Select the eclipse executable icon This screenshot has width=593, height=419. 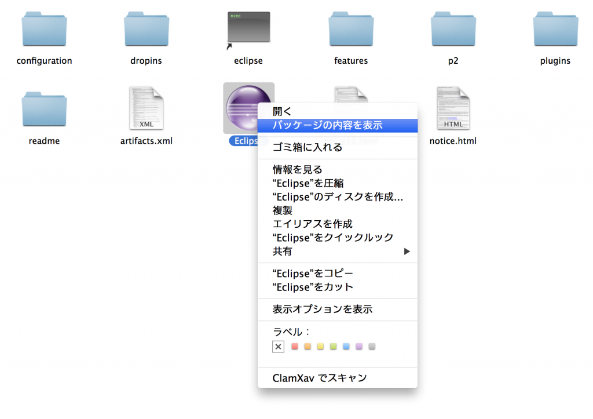248,27
